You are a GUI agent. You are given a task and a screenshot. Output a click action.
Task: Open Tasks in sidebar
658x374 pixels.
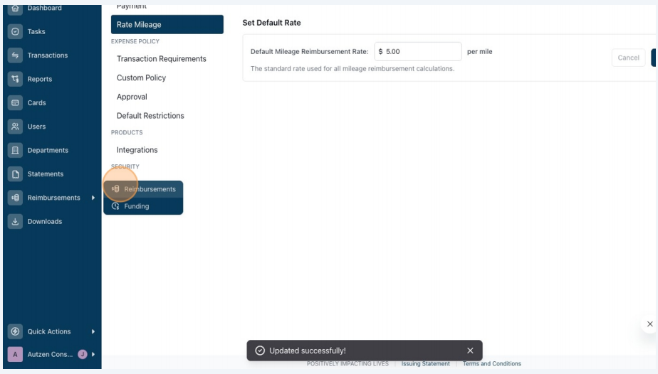(x=36, y=31)
